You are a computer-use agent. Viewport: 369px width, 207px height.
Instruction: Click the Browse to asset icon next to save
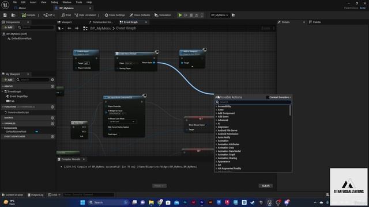[x=13, y=15]
